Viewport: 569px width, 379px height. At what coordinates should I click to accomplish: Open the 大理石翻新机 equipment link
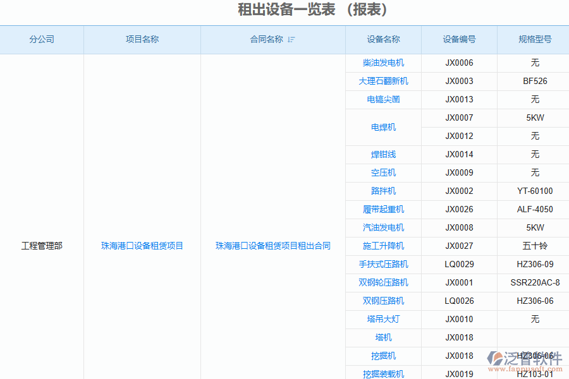(383, 81)
